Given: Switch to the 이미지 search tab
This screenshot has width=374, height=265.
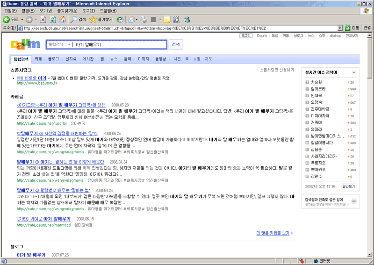Looking at the screenshot, I should point(144,59).
